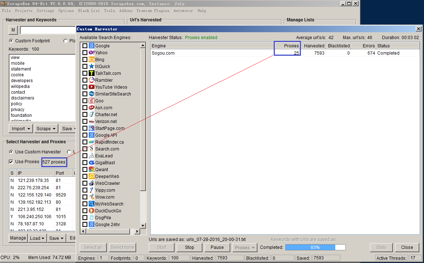Tick the Yahoo engine checkbox
The image size is (424, 263).
[x=85, y=53]
